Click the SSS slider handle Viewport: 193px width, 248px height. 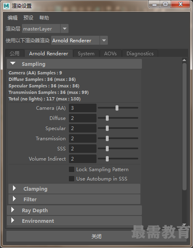(107, 148)
